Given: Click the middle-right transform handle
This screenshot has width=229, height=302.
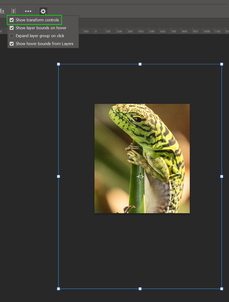Looking at the screenshot, I should coord(221,176).
